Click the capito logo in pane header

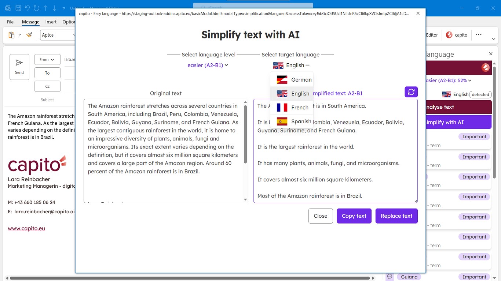(x=485, y=67)
